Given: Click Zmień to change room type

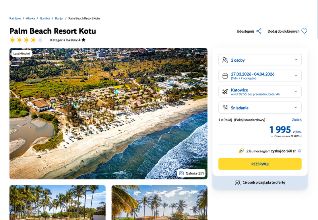Looking at the screenshot, I should (297, 120).
